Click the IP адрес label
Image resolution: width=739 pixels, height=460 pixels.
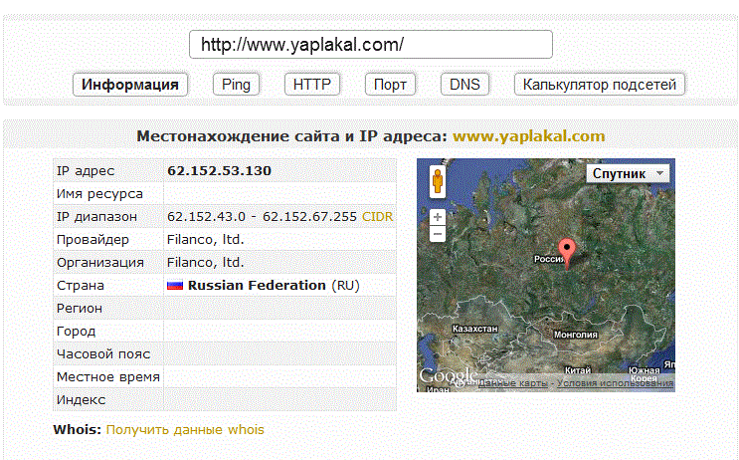tap(86, 171)
